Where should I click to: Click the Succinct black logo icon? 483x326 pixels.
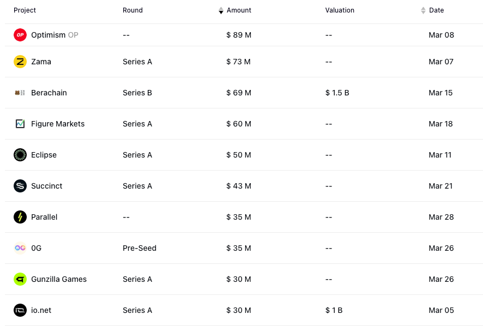[20, 186]
